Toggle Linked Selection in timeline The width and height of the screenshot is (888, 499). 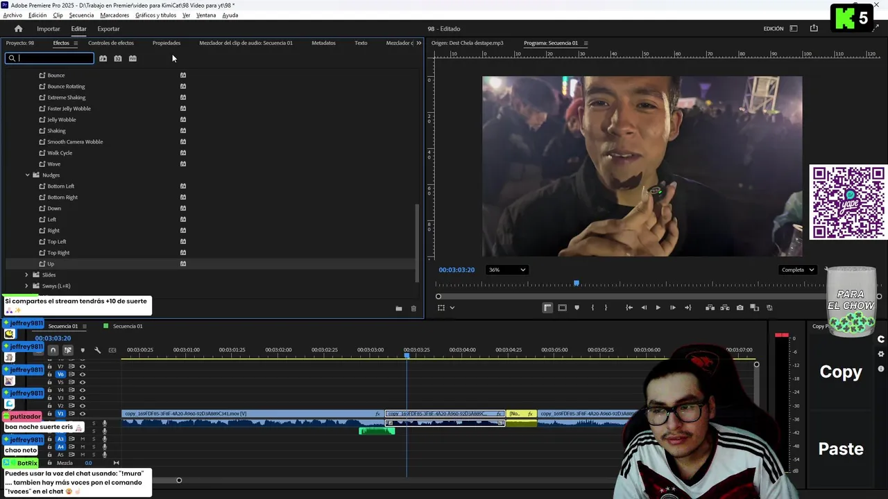tap(68, 350)
